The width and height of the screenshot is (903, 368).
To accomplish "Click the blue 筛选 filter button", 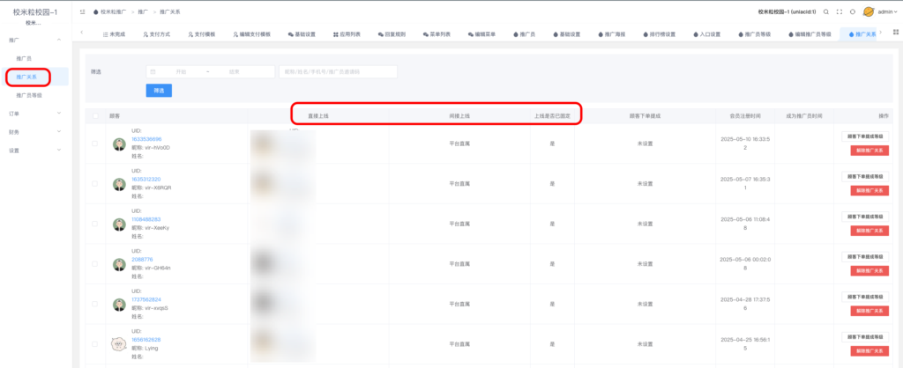I will tap(159, 90).
